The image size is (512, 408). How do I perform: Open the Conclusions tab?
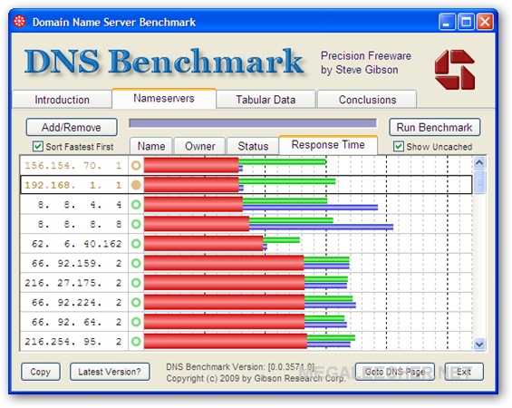tap(367, 100)
